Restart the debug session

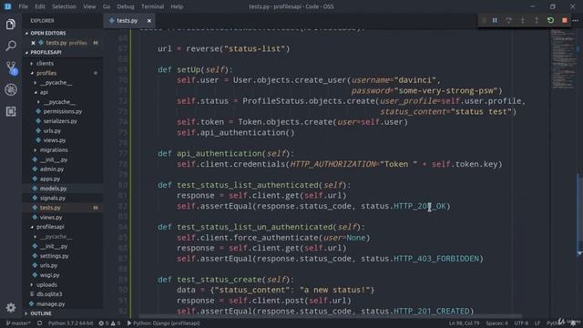tap(550, 20)
